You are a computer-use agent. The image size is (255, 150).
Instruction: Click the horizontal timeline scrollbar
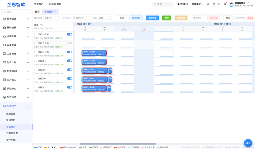[x=118, y=144]
